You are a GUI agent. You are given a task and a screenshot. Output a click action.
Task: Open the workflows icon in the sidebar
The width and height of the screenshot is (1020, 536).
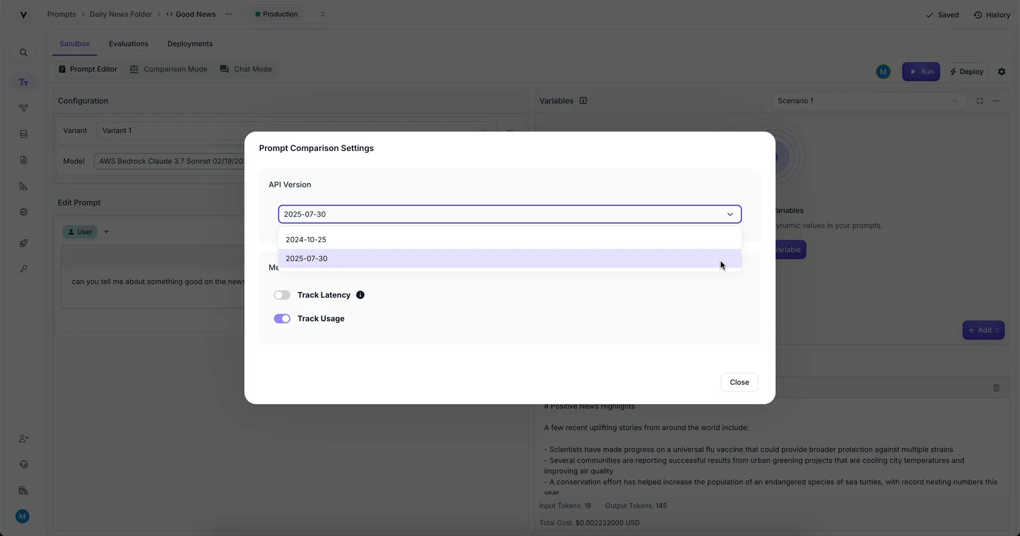[24, 108]
